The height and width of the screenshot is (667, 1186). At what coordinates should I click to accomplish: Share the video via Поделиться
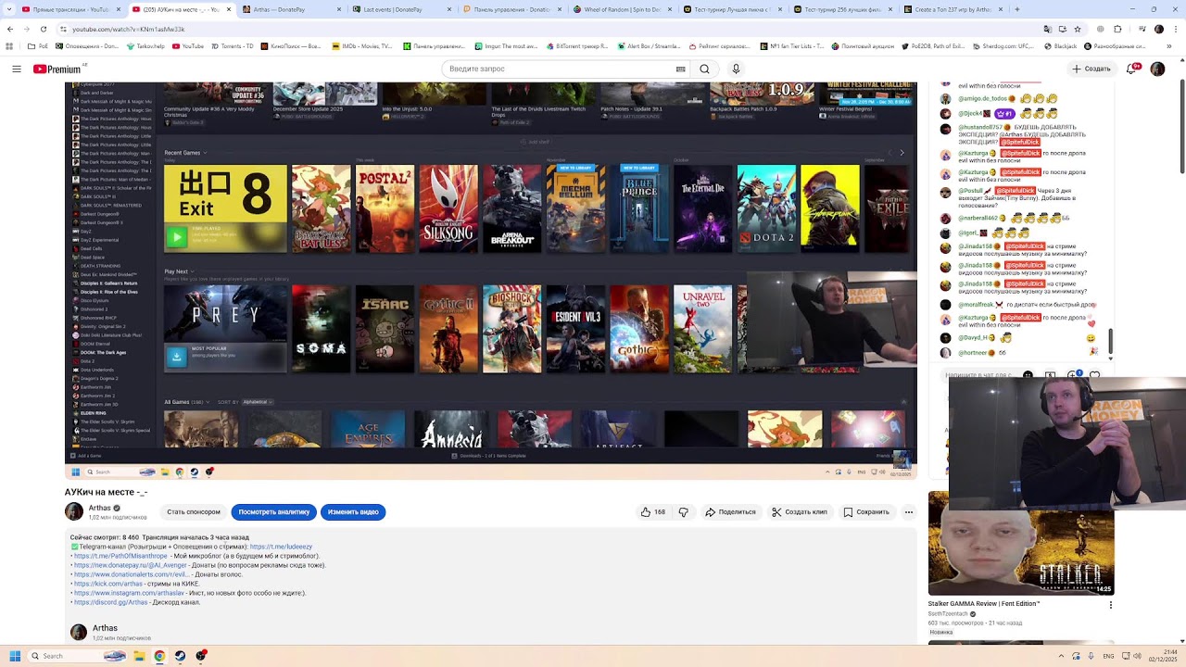pos(730,511)
